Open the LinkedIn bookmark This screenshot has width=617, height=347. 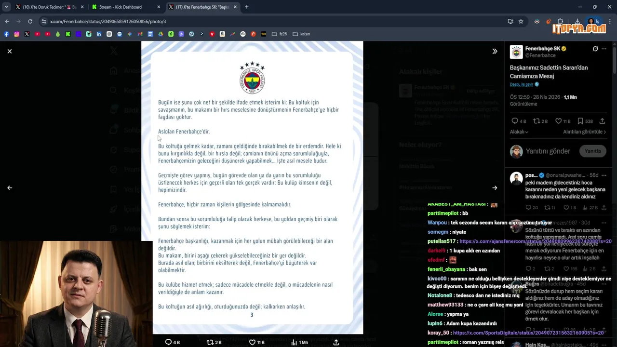tap(99, 34)
